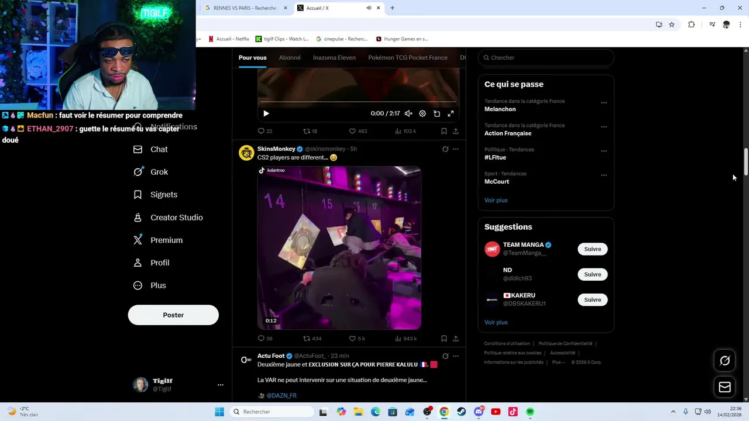Bookmark the SkinsMonkey post

tap(444, 339)
